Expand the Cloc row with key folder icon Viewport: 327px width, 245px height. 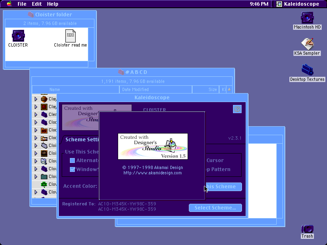(36, 138)
